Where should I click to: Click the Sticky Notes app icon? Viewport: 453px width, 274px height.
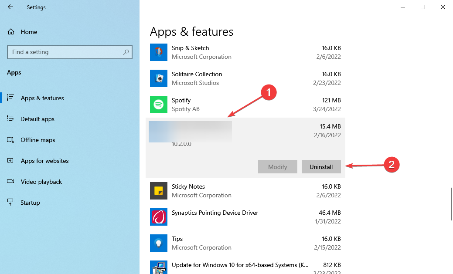tap(158, 191)
